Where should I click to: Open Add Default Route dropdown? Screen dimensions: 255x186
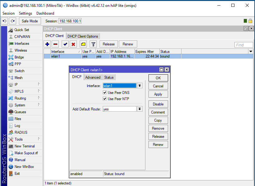(x=140, y=109)
